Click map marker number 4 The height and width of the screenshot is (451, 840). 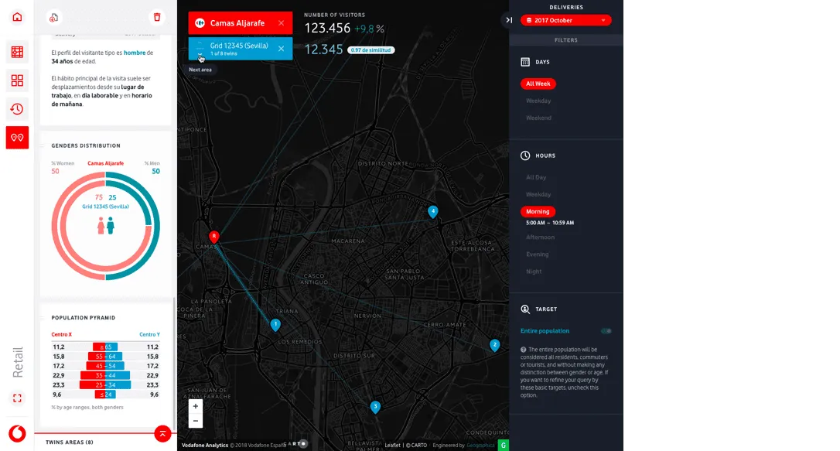[x=432, y=211]
